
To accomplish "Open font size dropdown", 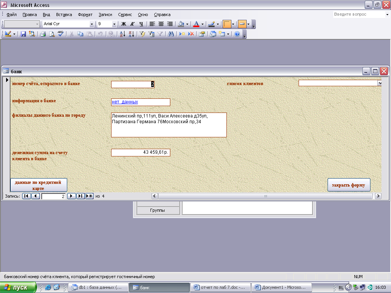I will [114, 24].
